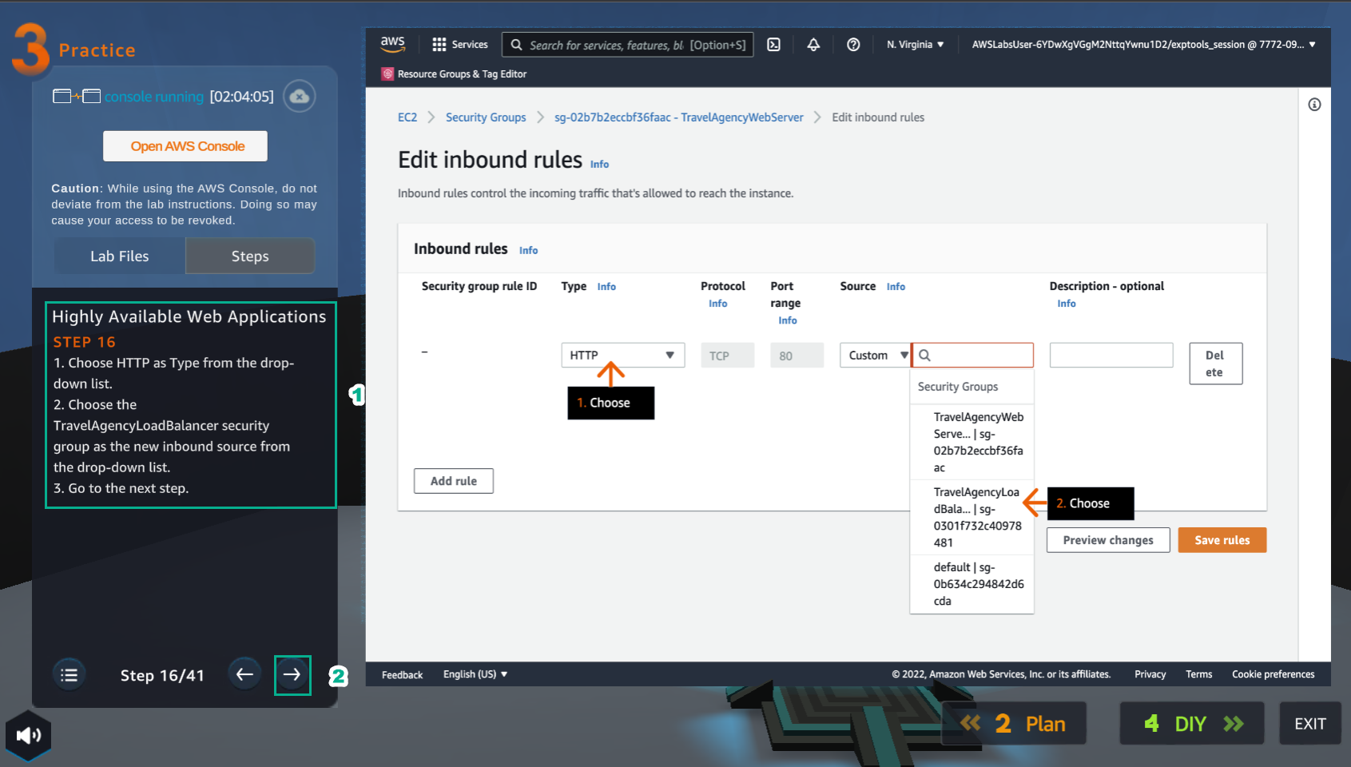This screenshot has width=1351, height=767.
Task: Open Info link for Type column
Action: tap(606, 287)
